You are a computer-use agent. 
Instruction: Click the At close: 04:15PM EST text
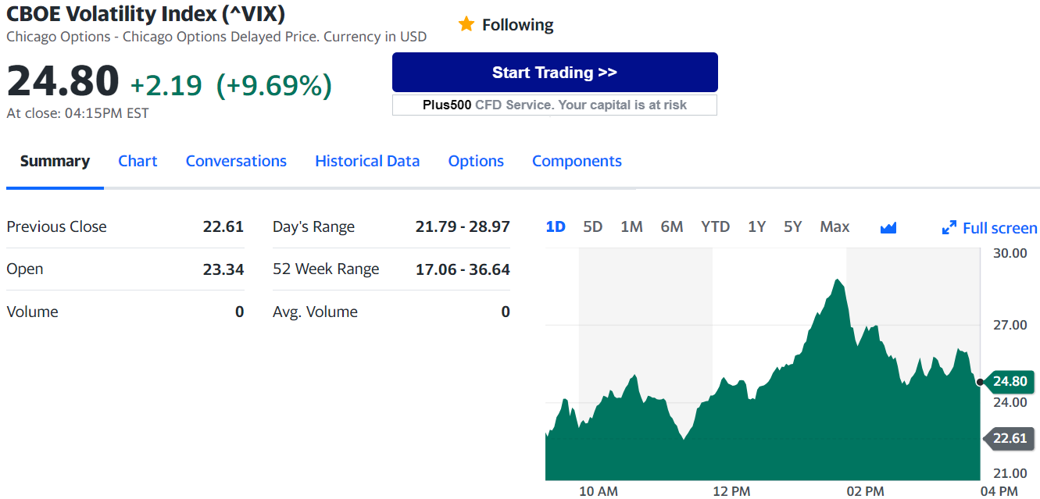77,113
